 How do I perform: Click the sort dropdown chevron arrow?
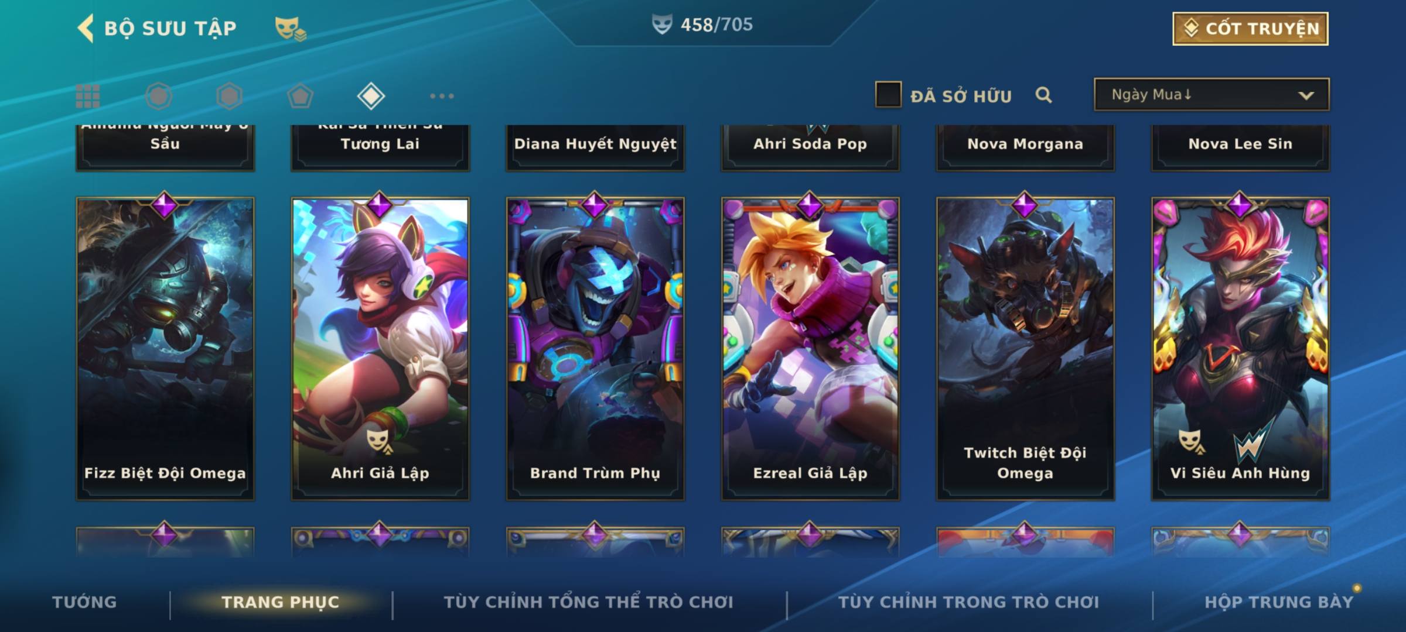point(1306,95)
